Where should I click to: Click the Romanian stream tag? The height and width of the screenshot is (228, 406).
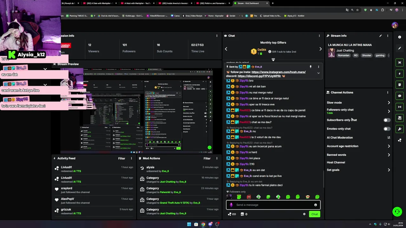[x=344, y=55]
